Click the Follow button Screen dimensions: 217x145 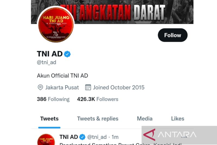(173, 35)
